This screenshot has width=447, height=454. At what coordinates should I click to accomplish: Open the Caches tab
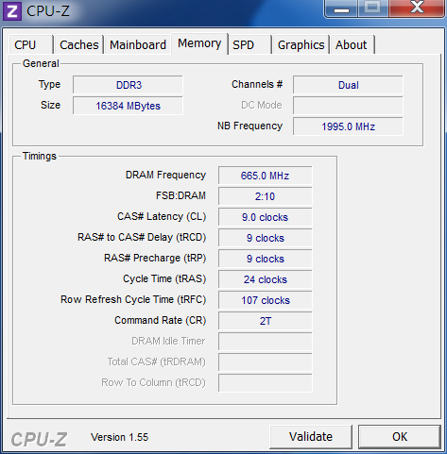[x=79, y=44]
